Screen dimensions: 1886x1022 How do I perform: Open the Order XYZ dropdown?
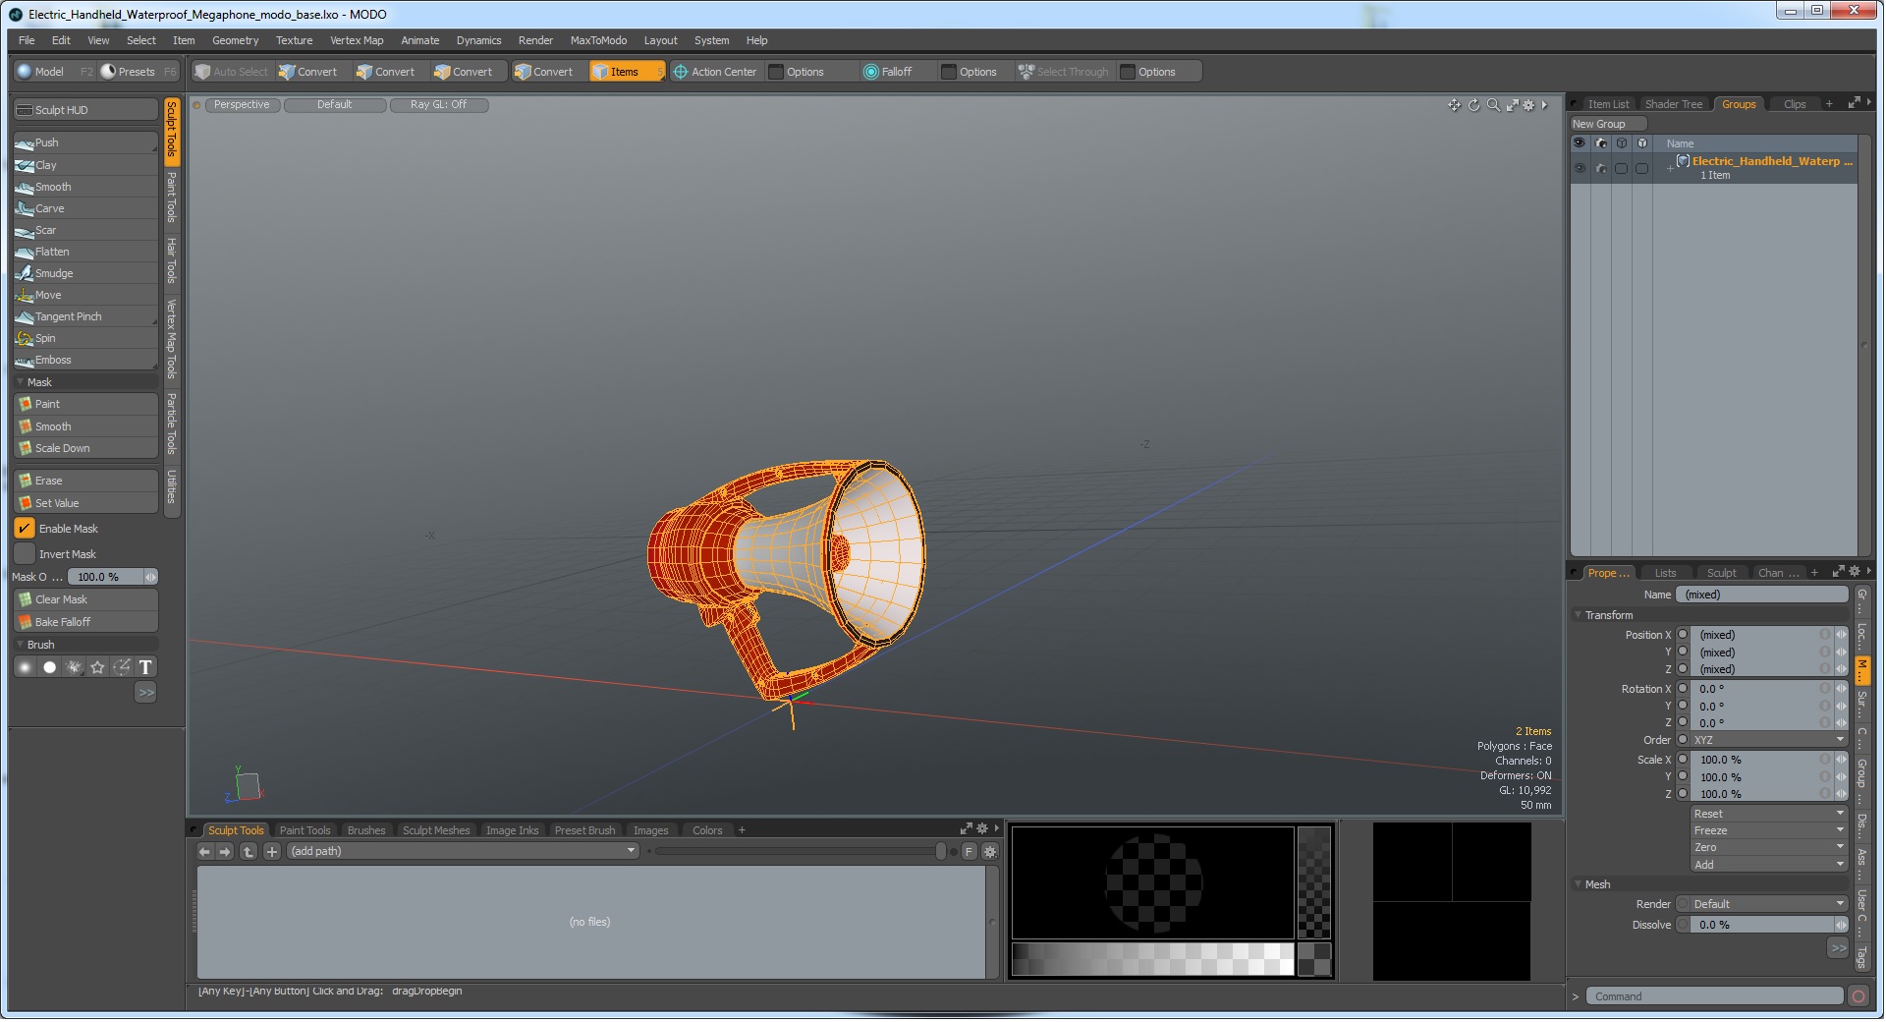click(1770, 740)
